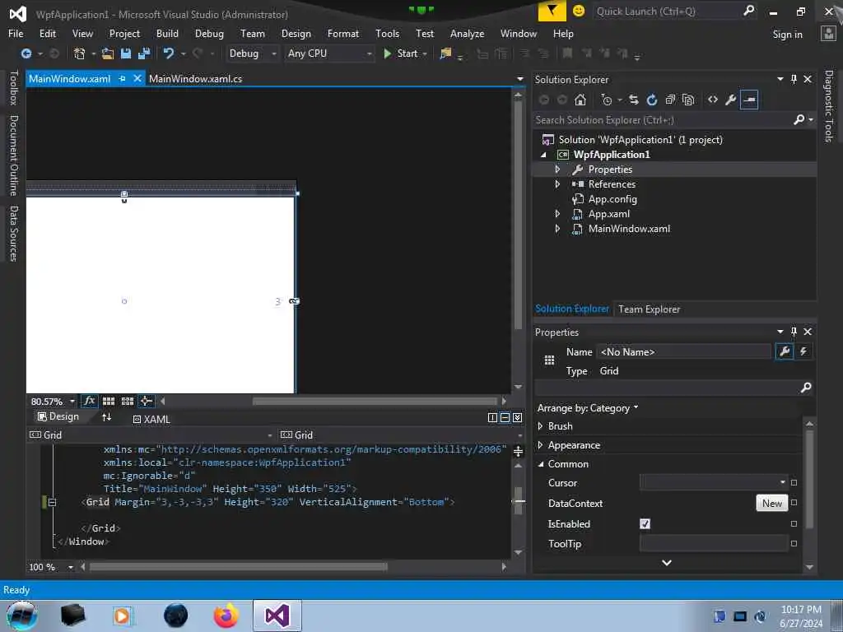Click Sign in link
The image size is (843, 632).
click(787, 35)
